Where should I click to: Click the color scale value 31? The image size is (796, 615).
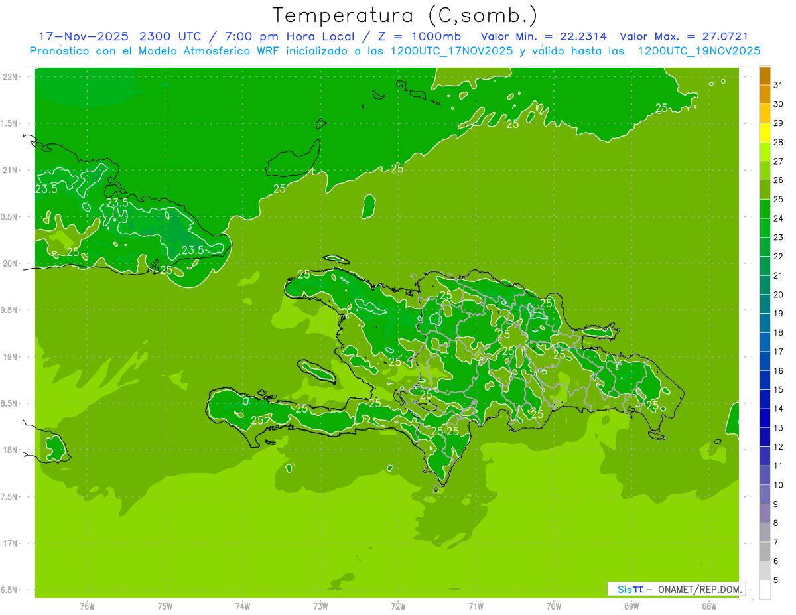click(x=778, y=85)
